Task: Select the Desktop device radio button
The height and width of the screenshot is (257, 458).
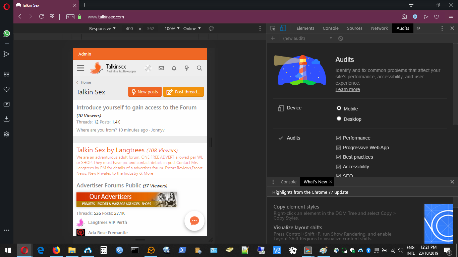Action: click(x=339, y=118)
